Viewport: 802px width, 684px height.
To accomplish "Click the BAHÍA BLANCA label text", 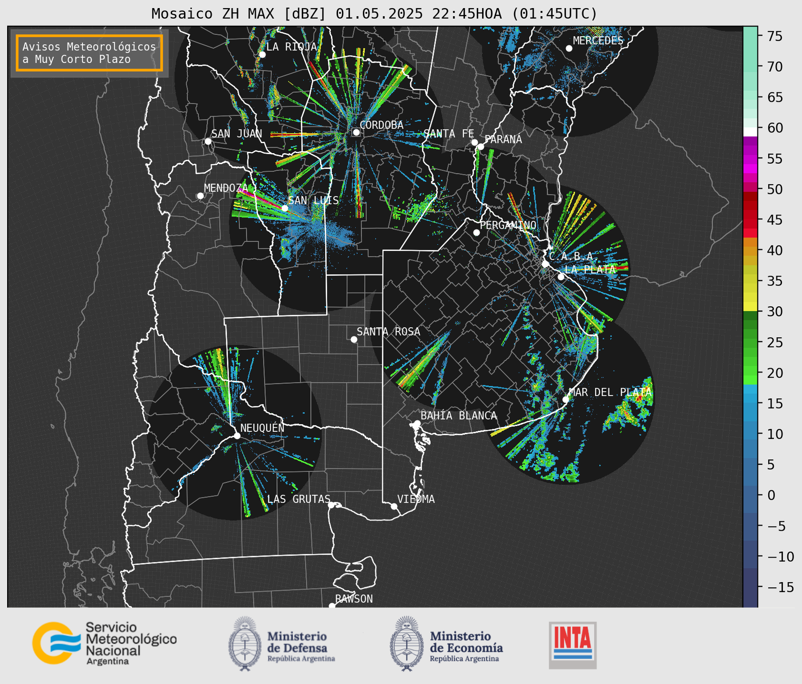I will 459,415.
